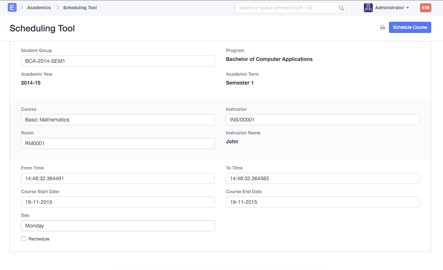
Task: Click the printer icon
Action: [x=382, y=27]
